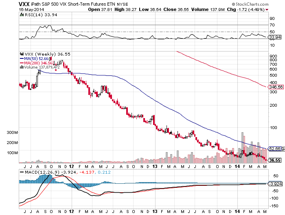Click the 90 level on RSI axis

[x=272, y=18]
